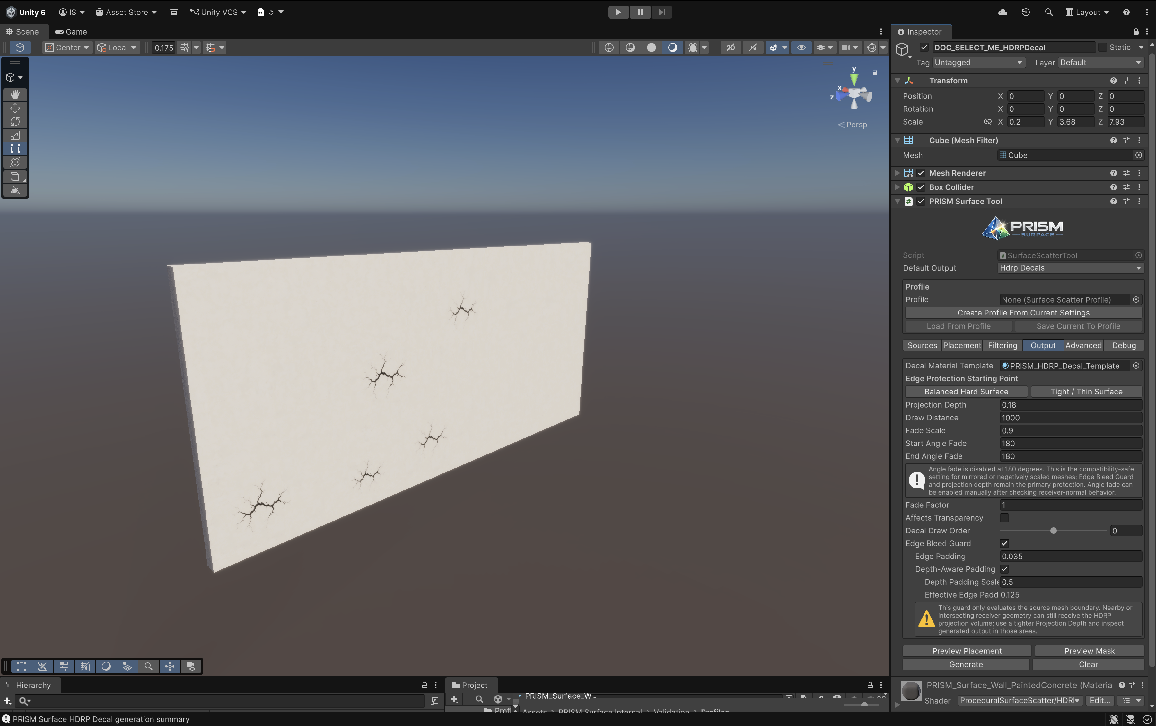Expand the Box Collider component
Viewport: 1156px width, 726px height.
[897, 187]
